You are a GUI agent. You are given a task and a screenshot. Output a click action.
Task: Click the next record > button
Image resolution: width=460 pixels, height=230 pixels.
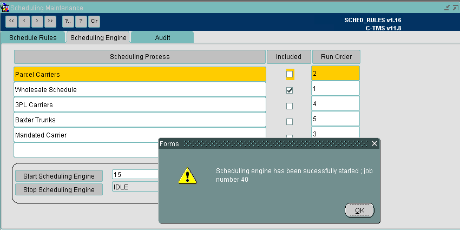click(x=37, y=22)
